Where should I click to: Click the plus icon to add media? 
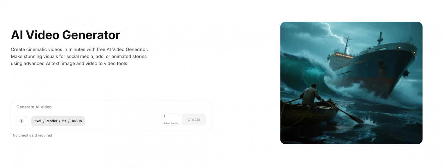pos(22,121)
